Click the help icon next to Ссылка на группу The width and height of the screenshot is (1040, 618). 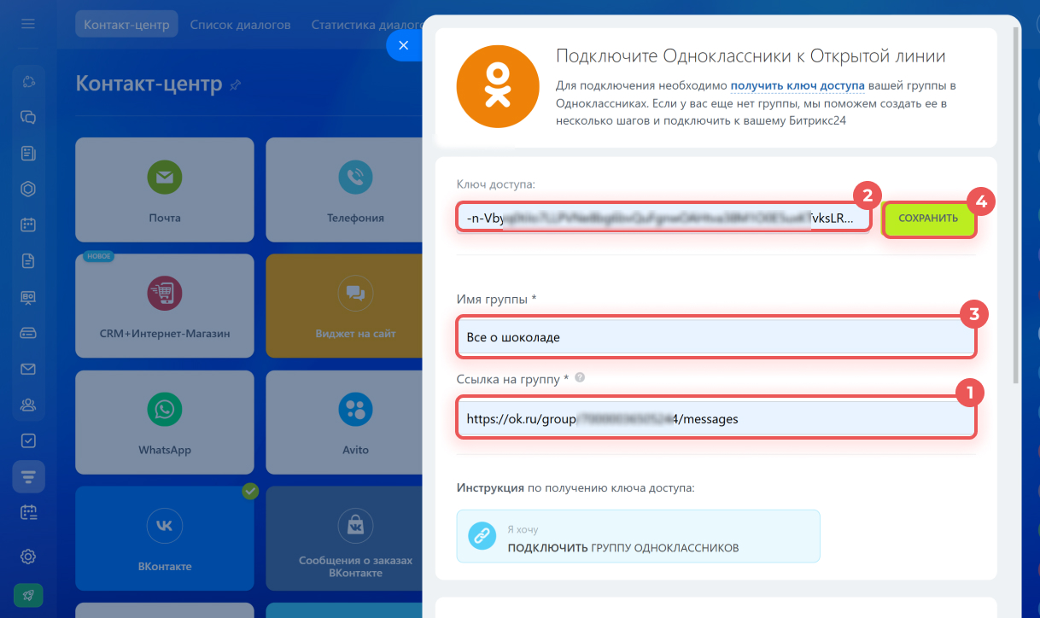point(580,378)
